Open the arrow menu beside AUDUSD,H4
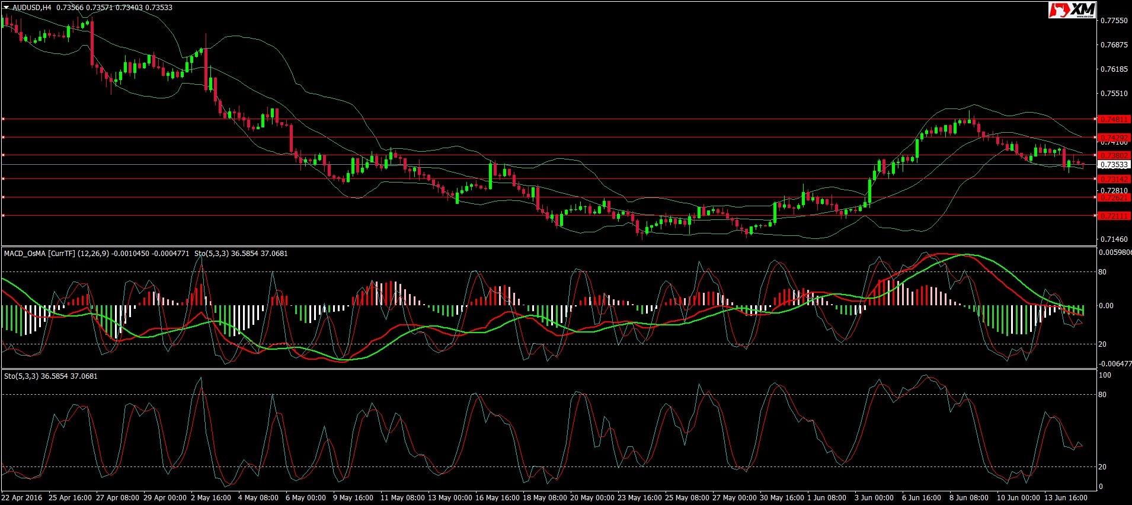Image resolution: width=1132 pixels, height=505 pixels. [6, 8]
